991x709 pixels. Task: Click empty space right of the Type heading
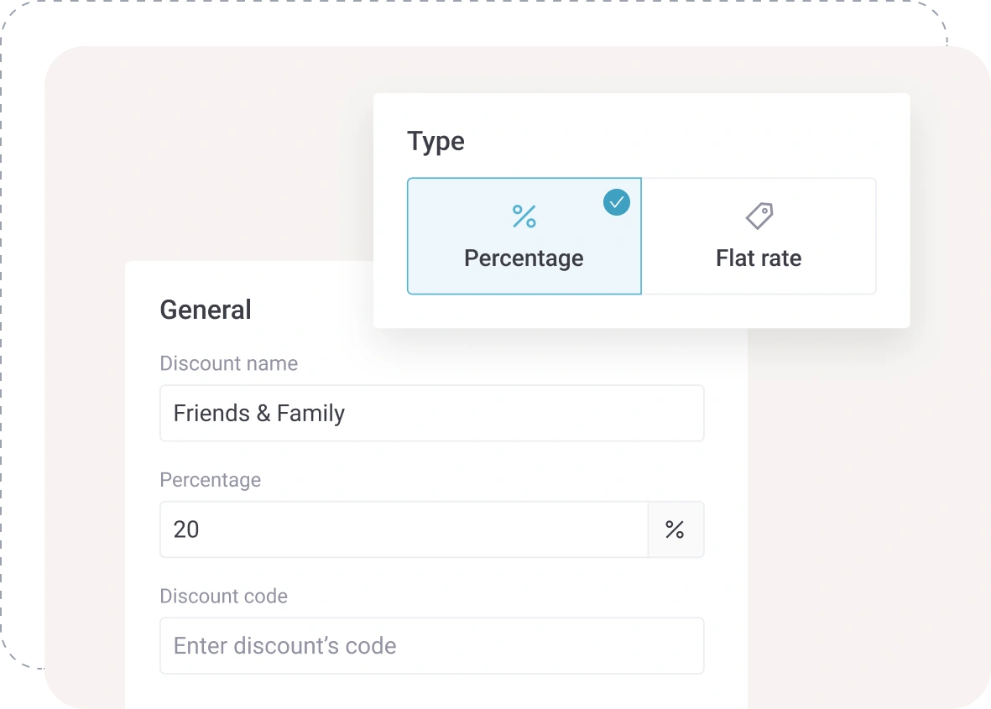[x=671, y=141]
